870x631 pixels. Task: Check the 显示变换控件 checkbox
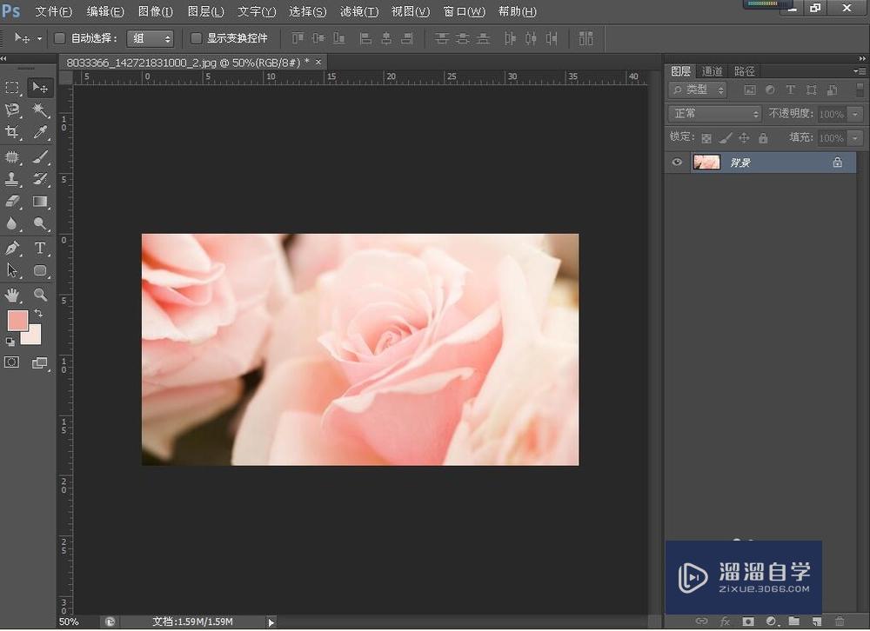click(196, 38)
